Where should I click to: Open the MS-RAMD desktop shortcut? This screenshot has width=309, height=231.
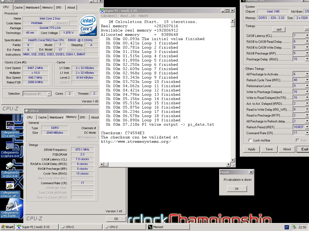pos(10,210)
